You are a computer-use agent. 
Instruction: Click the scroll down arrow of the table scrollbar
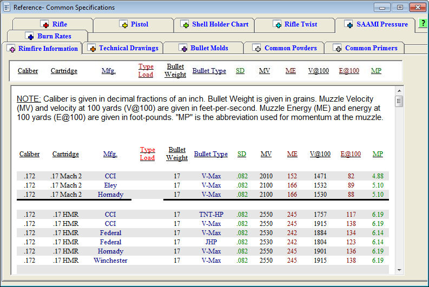click(x=399, y=270)
